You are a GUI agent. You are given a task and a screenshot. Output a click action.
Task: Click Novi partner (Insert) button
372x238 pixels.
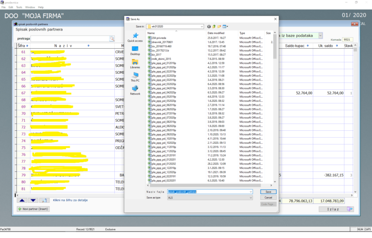(33, 209)
